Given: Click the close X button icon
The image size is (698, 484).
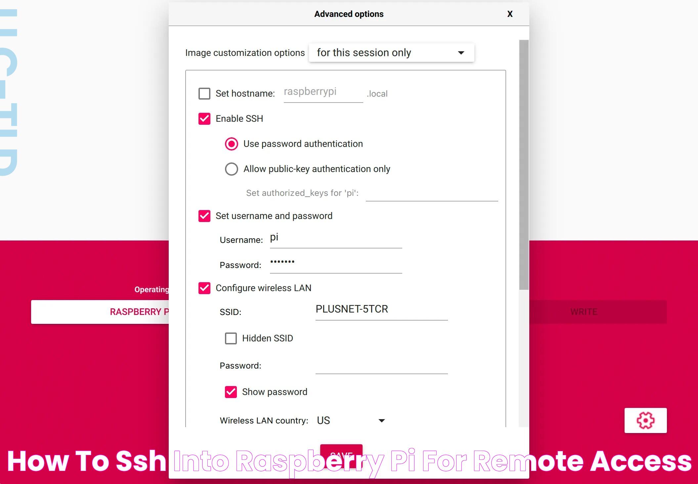Looking at the screenshot, I should (509, 14).
